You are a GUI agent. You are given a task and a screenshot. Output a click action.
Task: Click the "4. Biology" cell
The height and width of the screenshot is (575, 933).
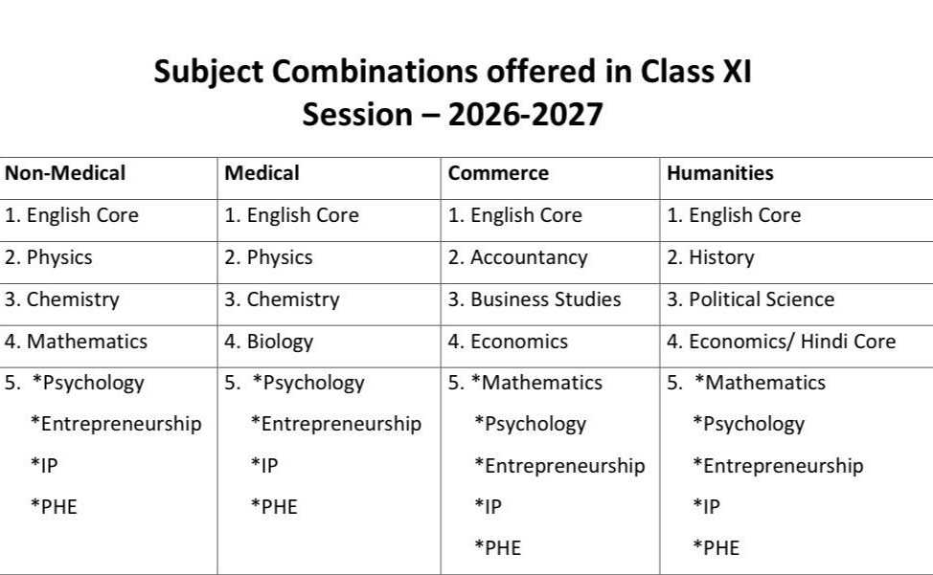[x=268, y=342]
